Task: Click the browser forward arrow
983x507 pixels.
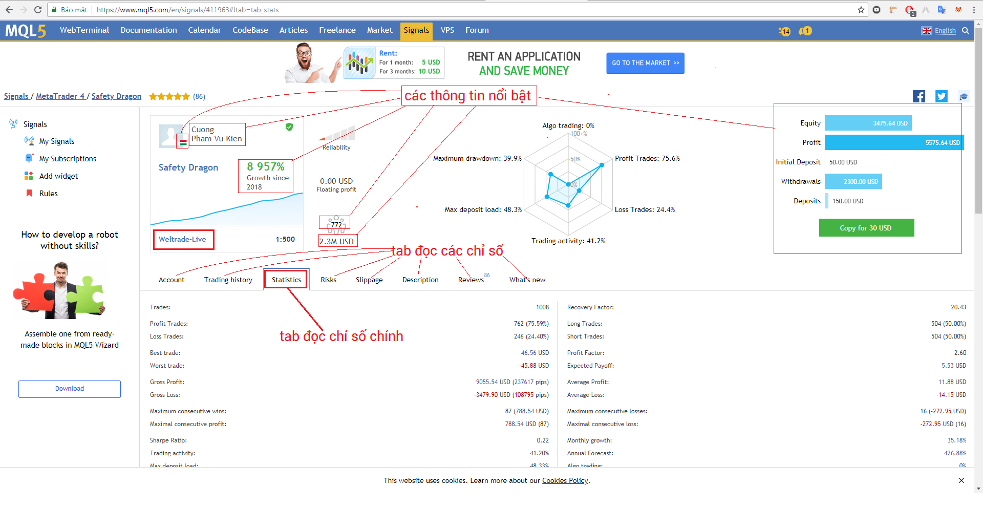Action: tap(24, 10)
